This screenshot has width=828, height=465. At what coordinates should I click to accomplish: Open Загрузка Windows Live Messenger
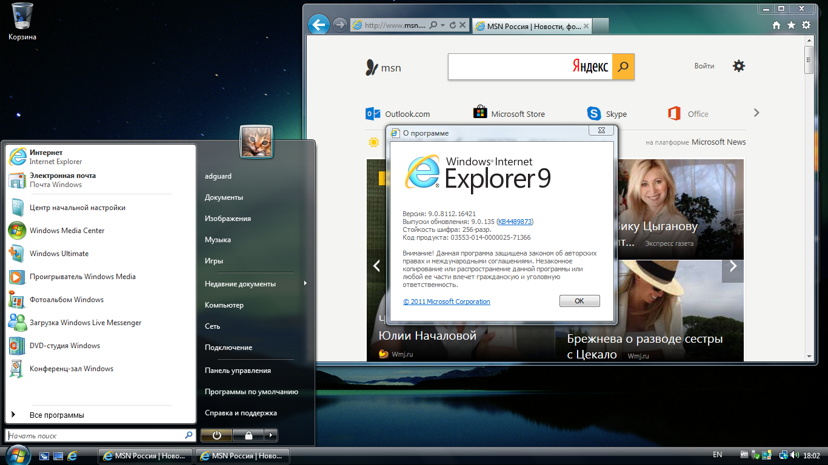pyautogui.click(x=100, y=323)
